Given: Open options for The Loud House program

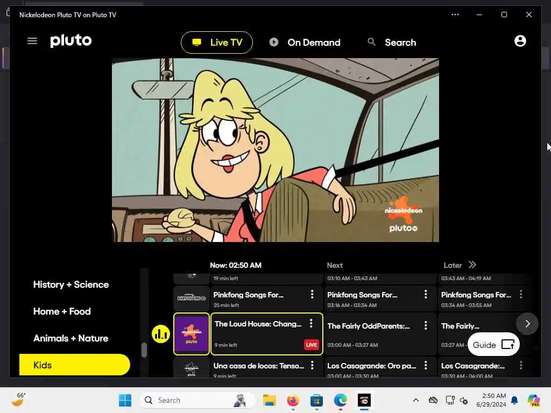Looking at the screenshot, I should coord(311,323).
